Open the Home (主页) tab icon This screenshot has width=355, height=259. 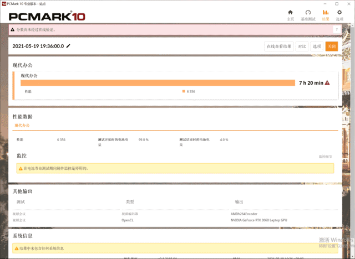tap(290, 12)
